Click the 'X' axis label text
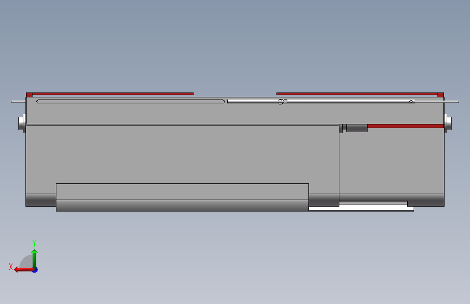This screenshot has height=304, width=470. coord(11,267)
